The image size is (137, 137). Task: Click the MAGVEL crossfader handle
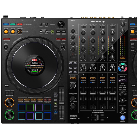pos(98,117)
